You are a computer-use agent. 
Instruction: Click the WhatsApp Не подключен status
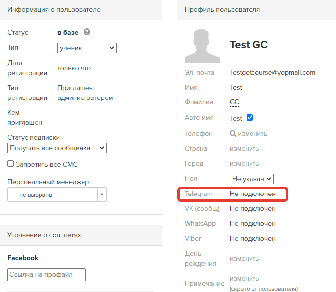(x=252, y=224)
